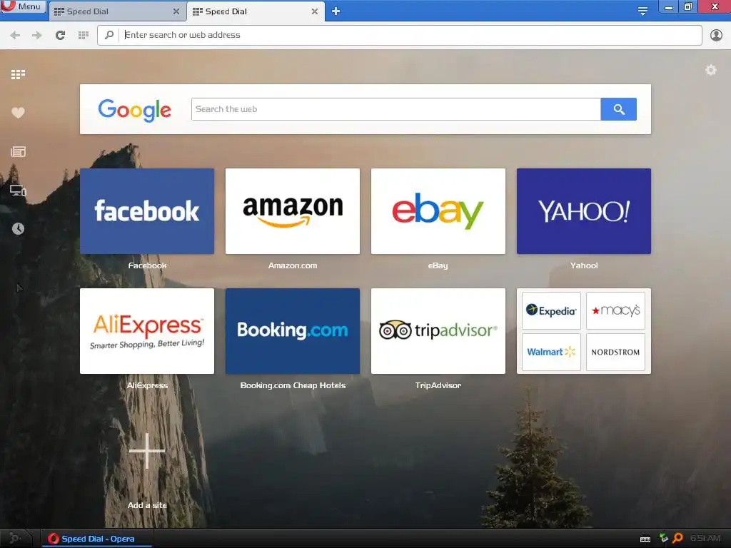Go back to previous page

point(15,35)
